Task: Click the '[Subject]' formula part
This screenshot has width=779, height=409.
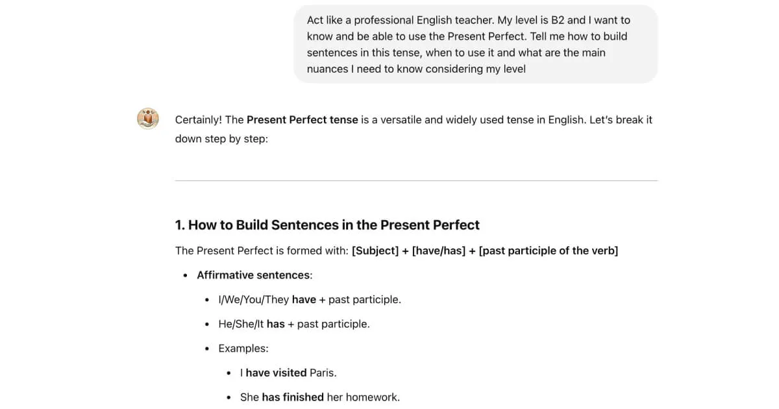Action: (375, 251)
